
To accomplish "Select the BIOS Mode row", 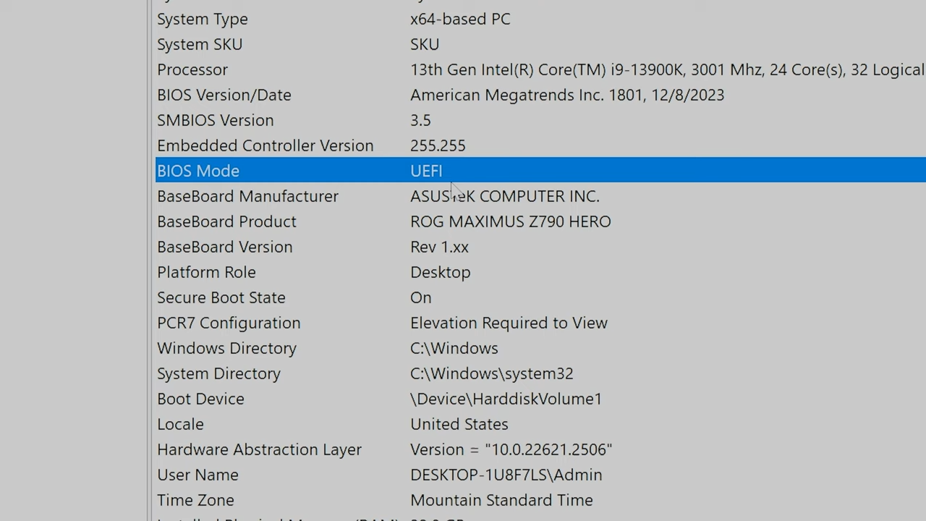I will [289, 171].
